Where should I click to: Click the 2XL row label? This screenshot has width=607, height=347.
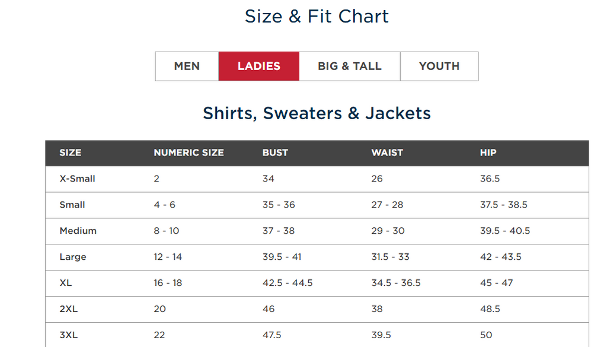coord(68,309)
